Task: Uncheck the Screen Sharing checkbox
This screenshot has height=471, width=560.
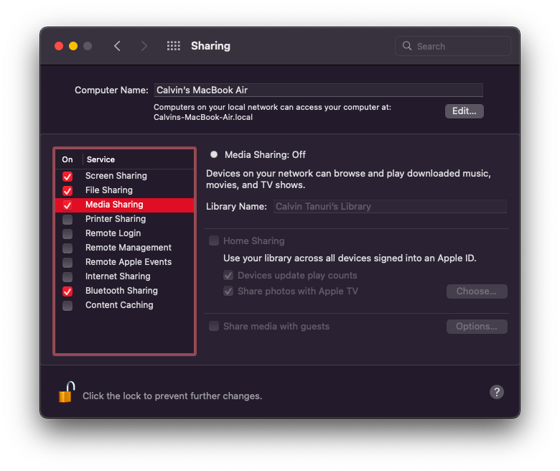Action: coord(67,177)
